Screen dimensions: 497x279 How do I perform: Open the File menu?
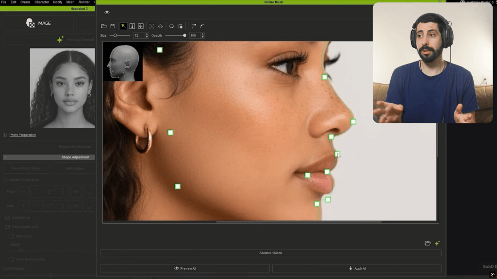[4, 2]
